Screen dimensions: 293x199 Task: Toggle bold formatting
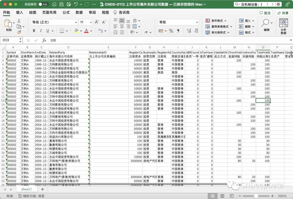point(34,31)
